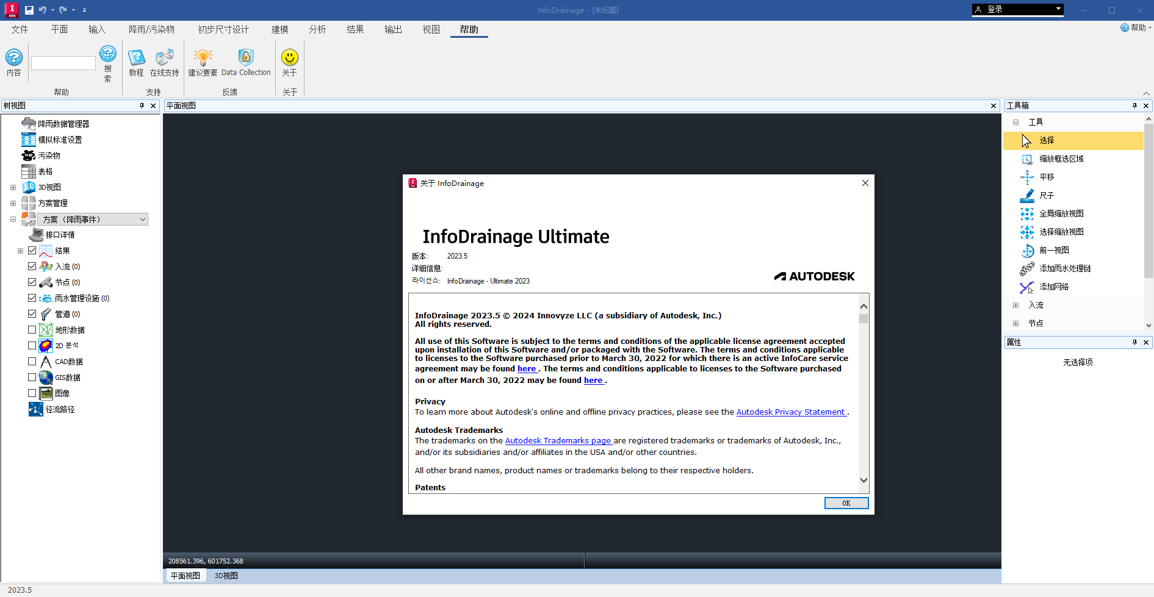Select the 选择 pointer tool
The image size is (1154, 597).
1073,140
